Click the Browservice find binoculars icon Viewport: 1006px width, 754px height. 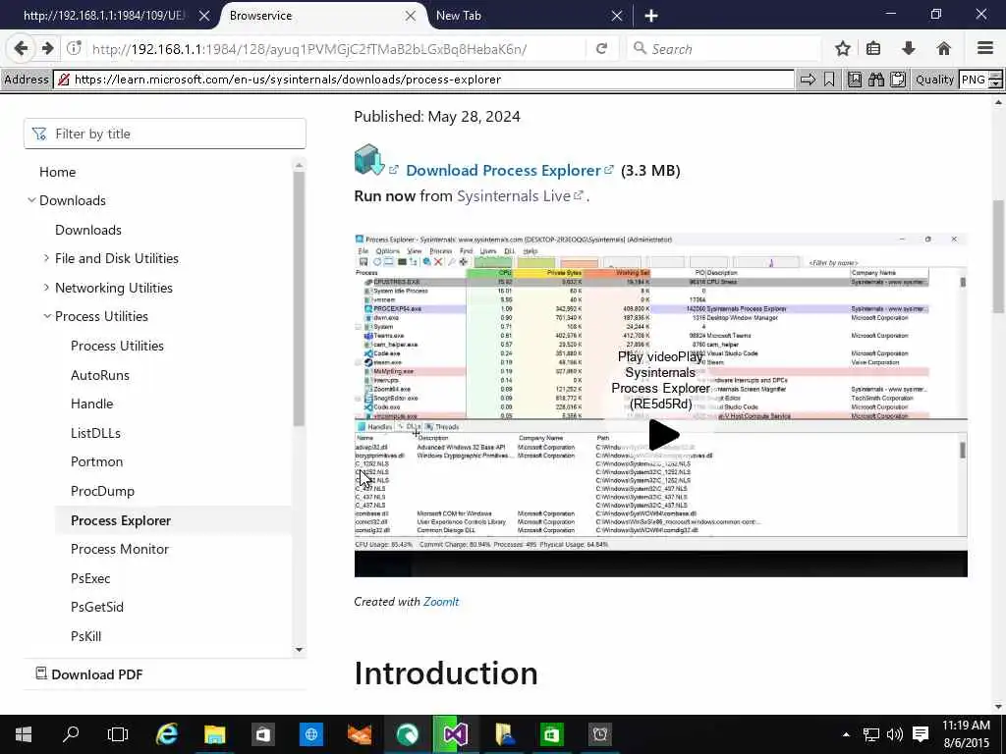[x=875, y=80]
